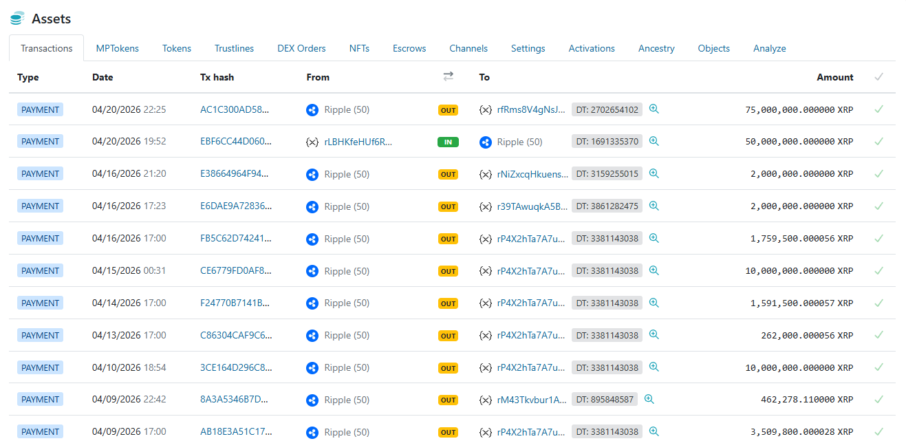Open transaction hash AC1C300AD58 link
This screenshot has height=441, width=906.
(x=235, y=109)
